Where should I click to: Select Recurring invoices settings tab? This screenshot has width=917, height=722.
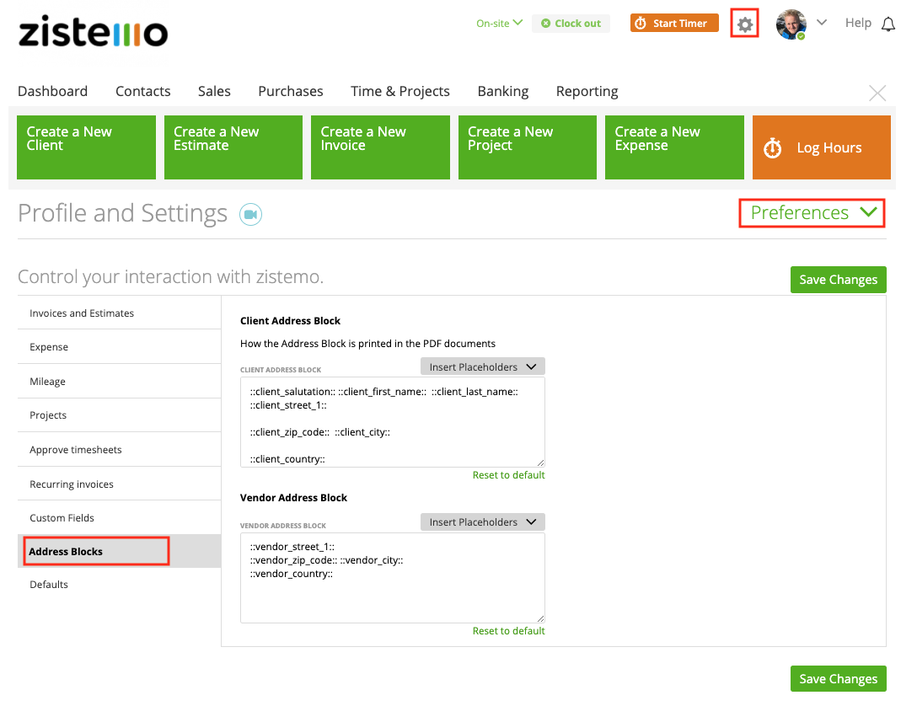tap(120, 484)
